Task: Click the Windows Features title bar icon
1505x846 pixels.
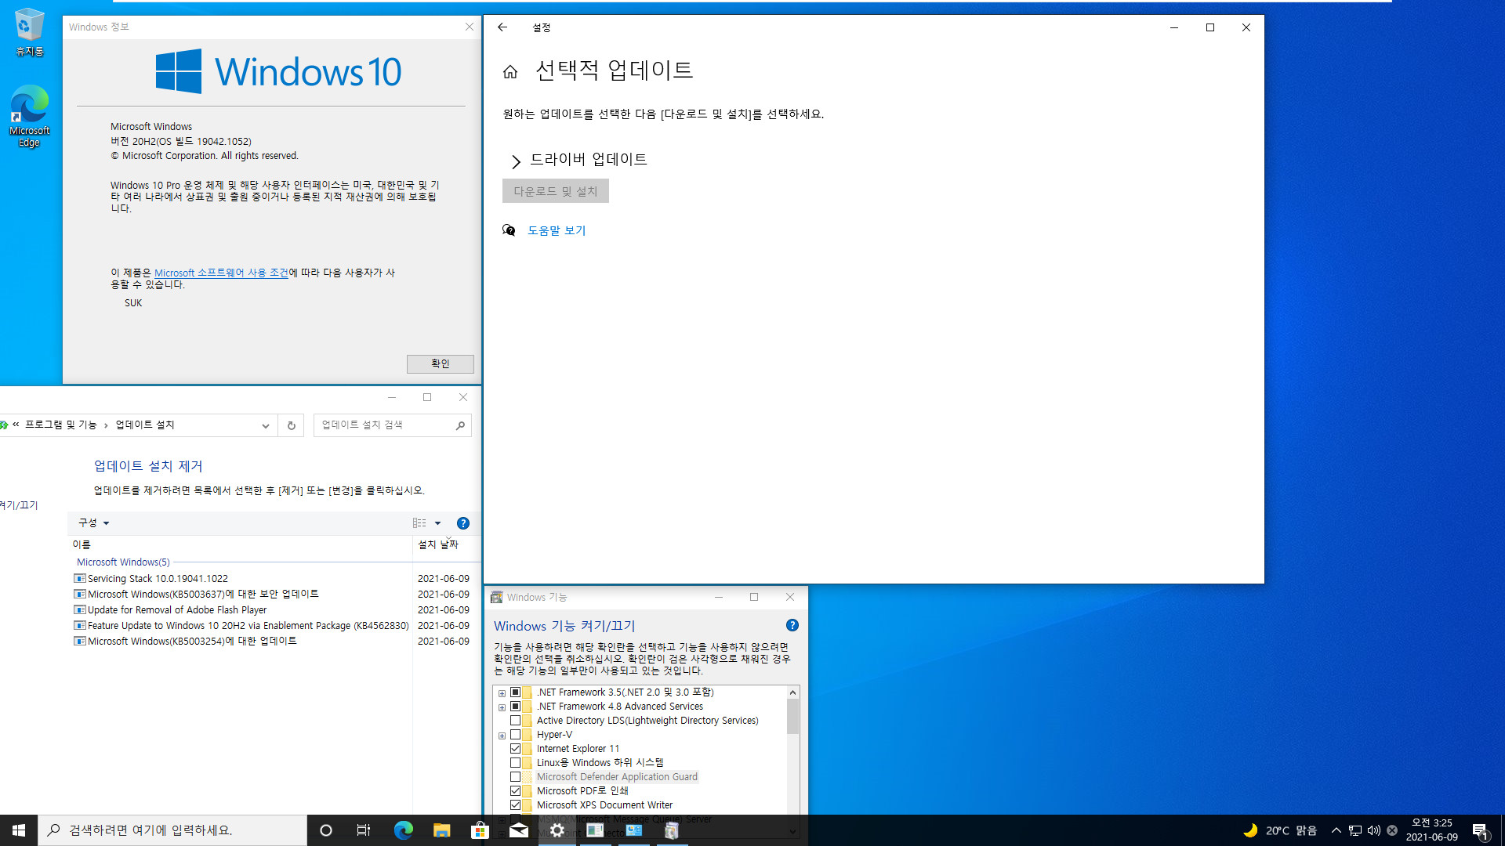Action: (496, 598)
